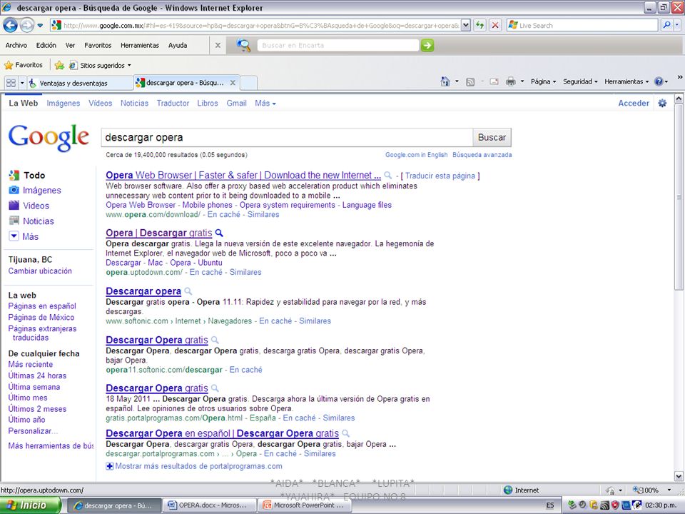Open the Página dropdown menu
685x514 pixels.
(x=544, y=81)
